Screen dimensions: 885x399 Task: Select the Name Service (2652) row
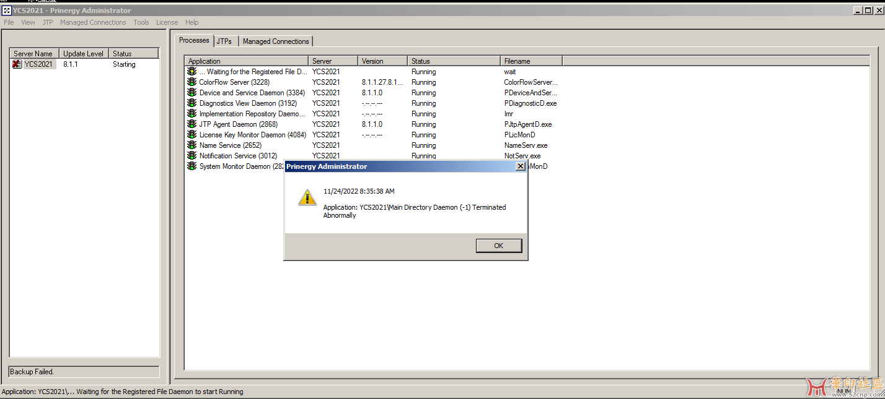373,145
